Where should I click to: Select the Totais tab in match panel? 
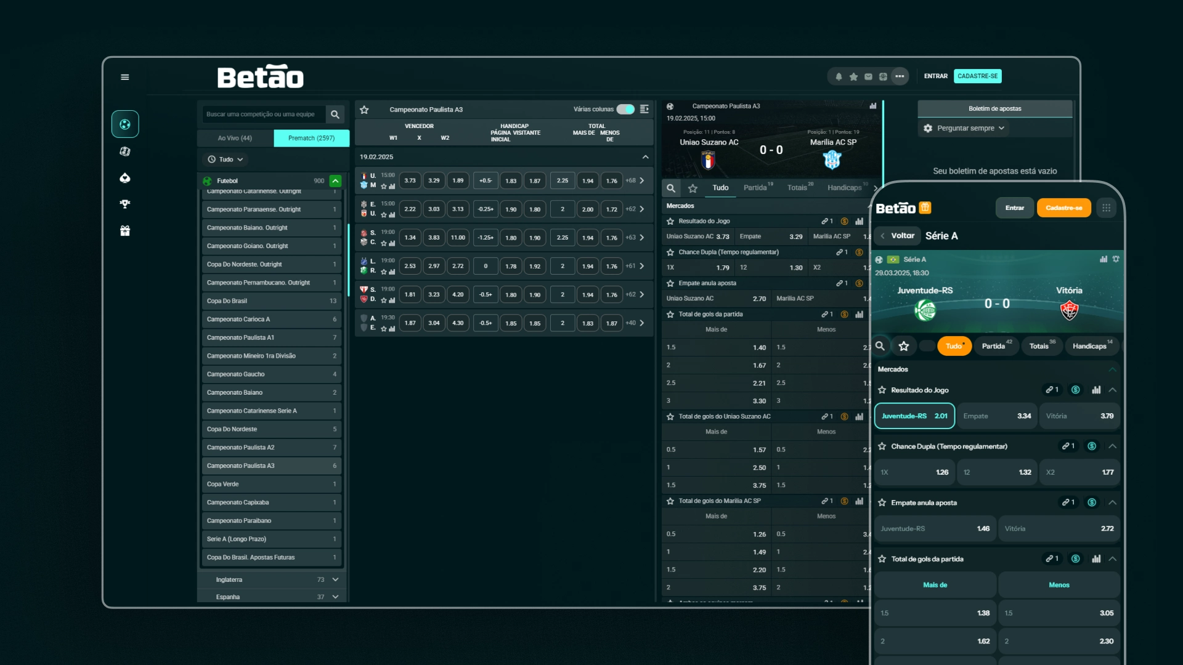[797, 188]
